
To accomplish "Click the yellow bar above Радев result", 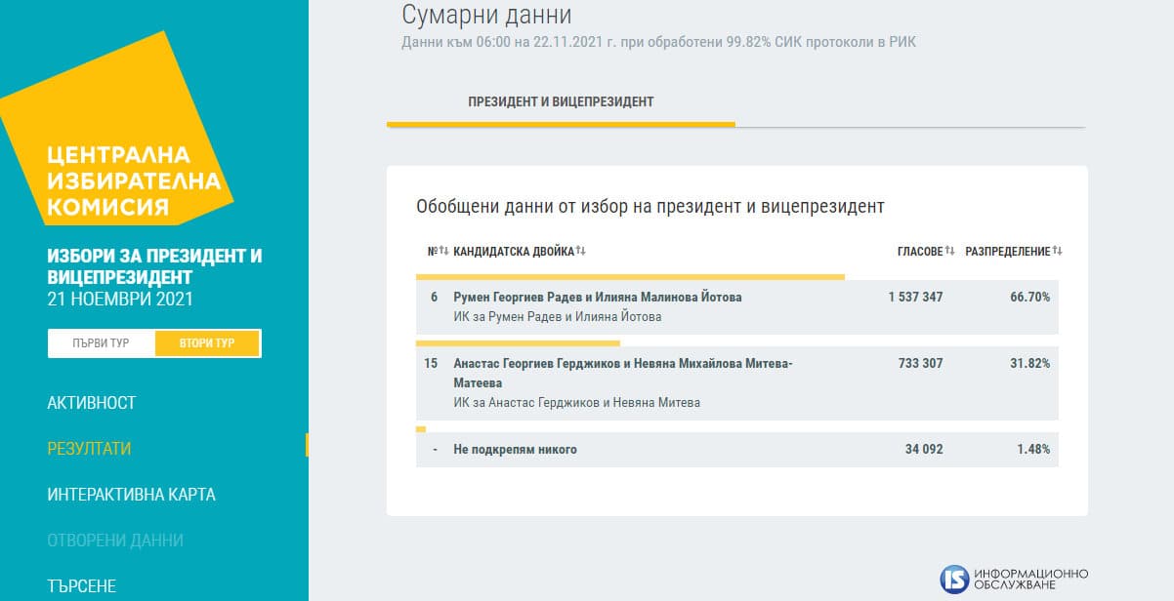I will pos(630,277).
